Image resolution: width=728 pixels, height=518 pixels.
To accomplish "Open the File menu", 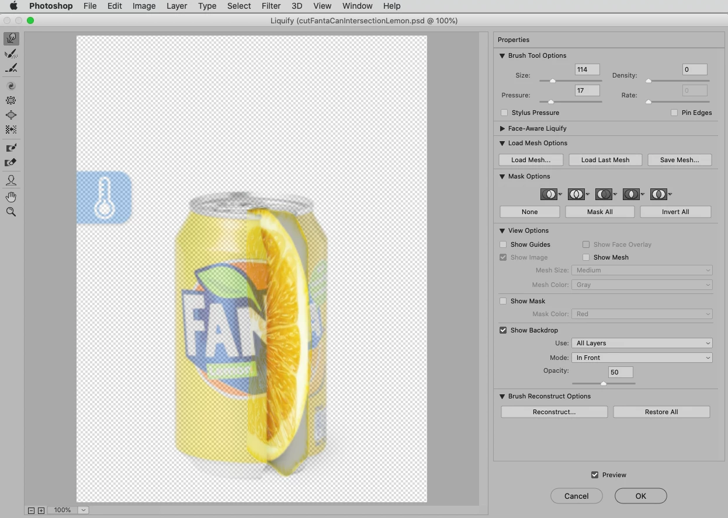I will pos(90,6).
